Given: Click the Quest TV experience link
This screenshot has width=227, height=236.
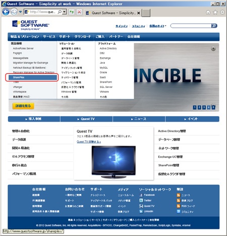Looking at the screenshot, I should tap(89, 141).
